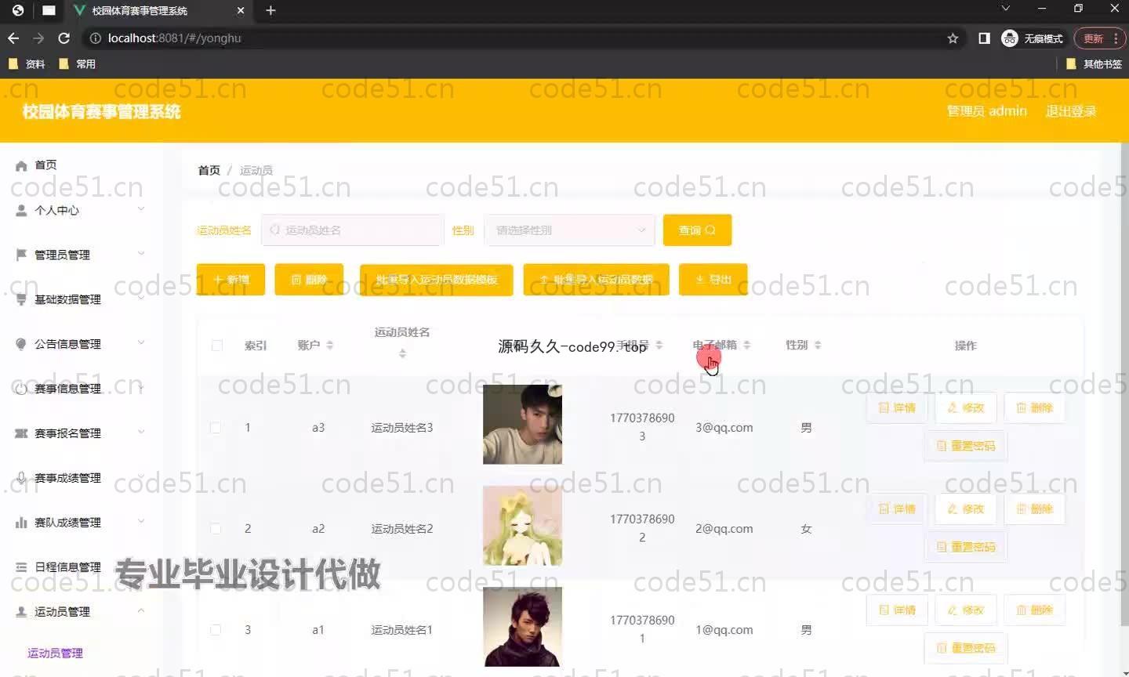
Task: Click the flag icon beside 管理员管理
Action: point(21,255)
